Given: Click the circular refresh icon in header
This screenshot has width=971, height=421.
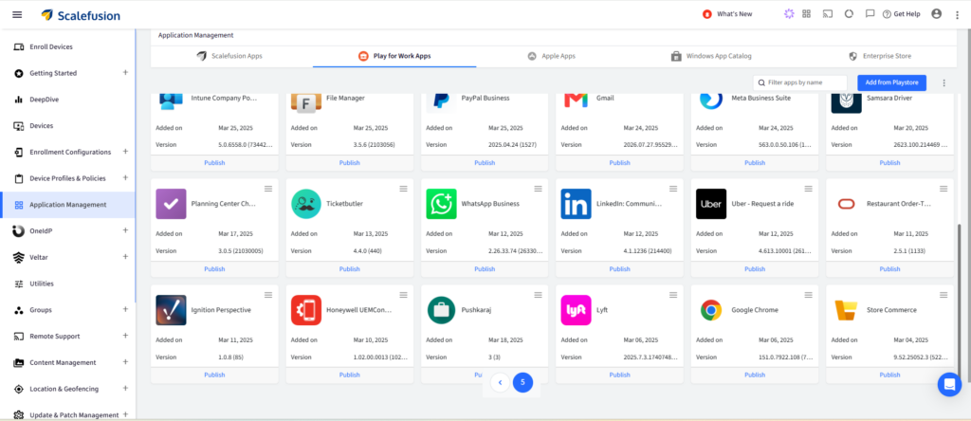Looking at the screenshot, I should point(849,13).
